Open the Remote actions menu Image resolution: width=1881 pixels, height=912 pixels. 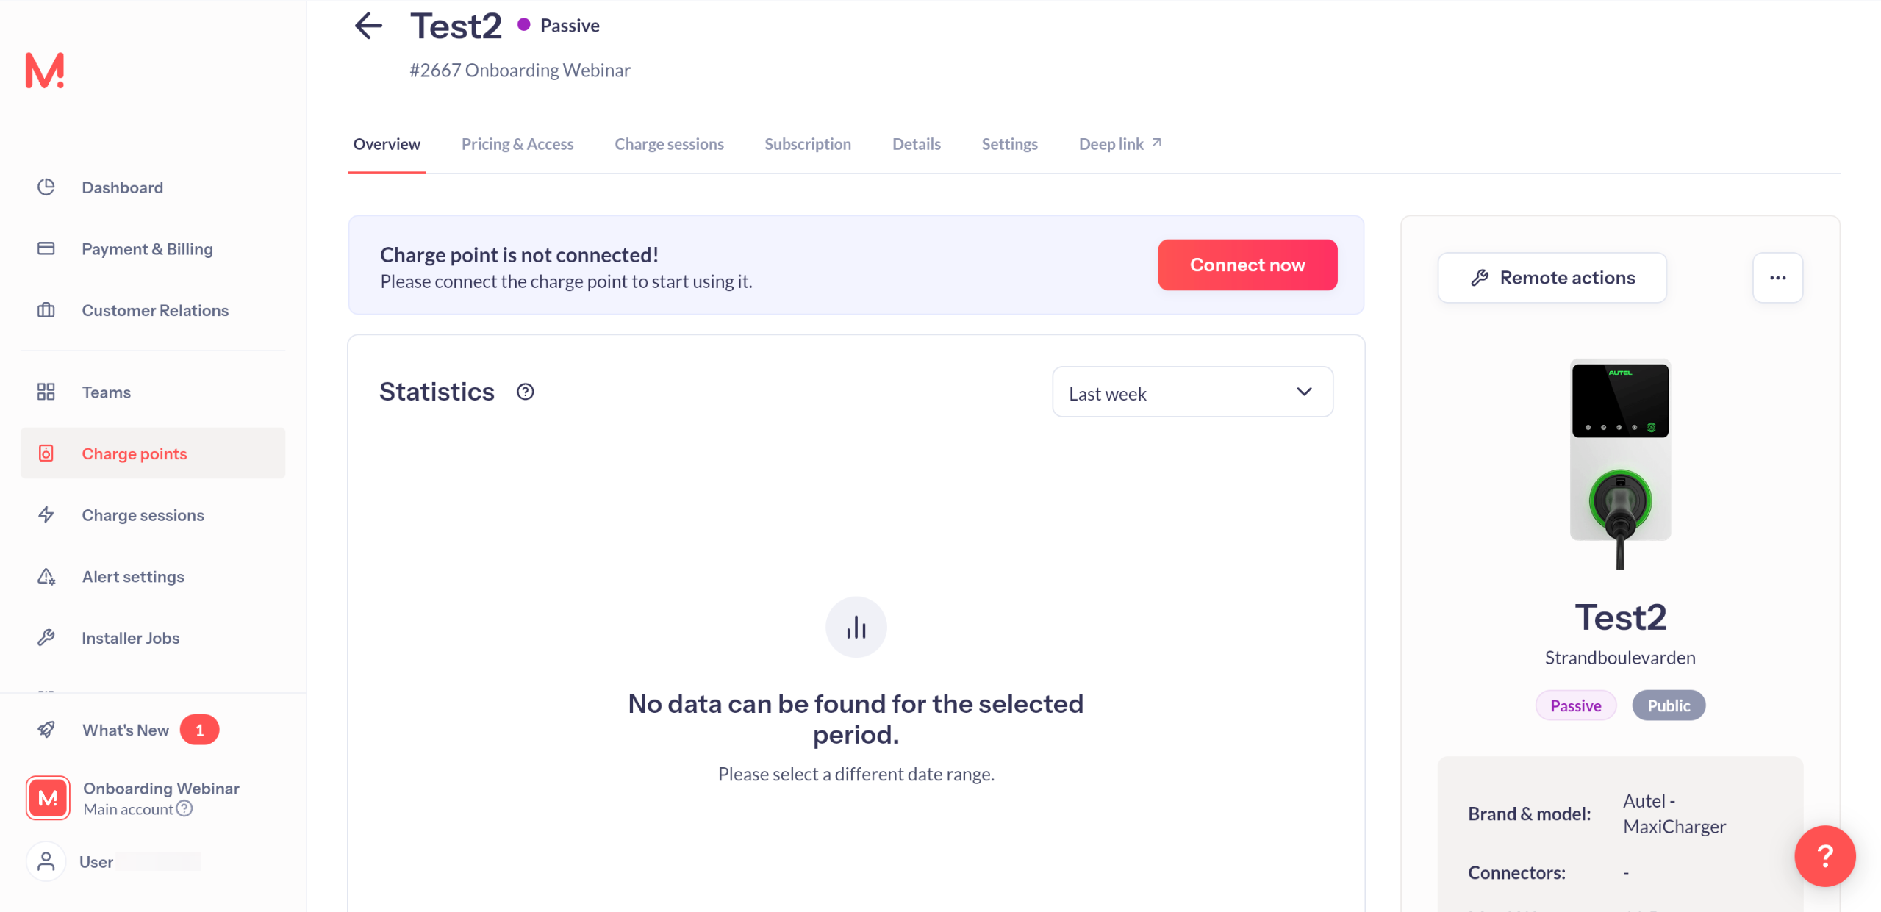pyautogui.click(x=1552, y=278)
